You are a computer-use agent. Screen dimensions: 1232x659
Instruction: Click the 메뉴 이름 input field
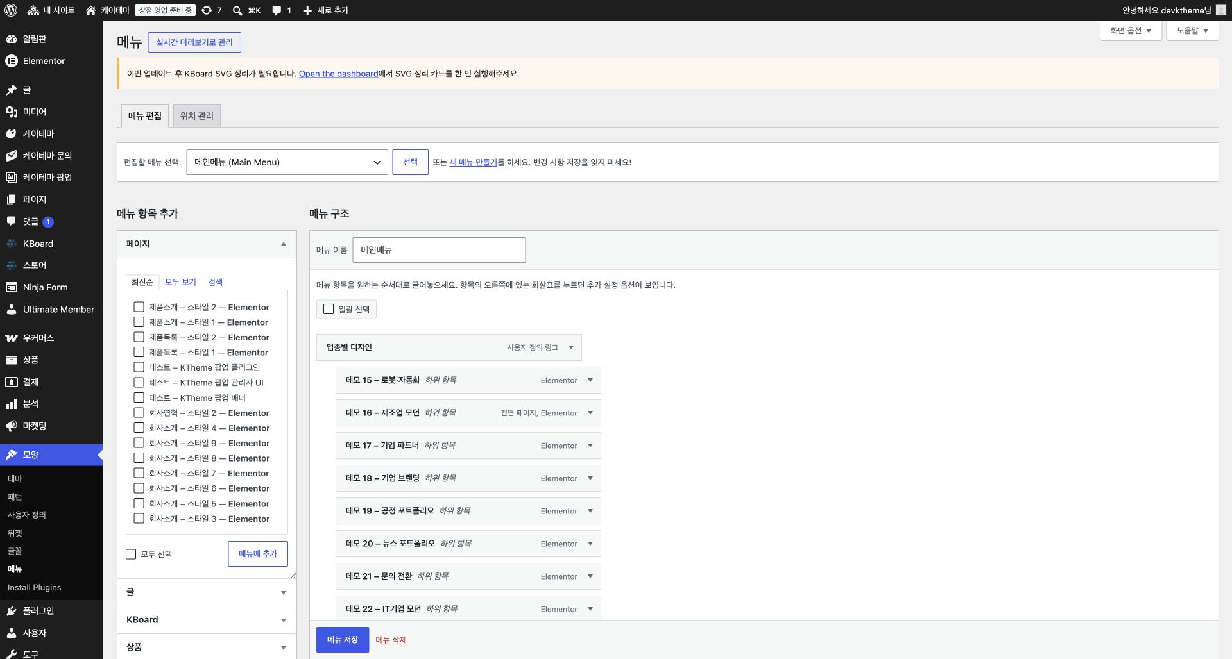click(x=439, y=250)
